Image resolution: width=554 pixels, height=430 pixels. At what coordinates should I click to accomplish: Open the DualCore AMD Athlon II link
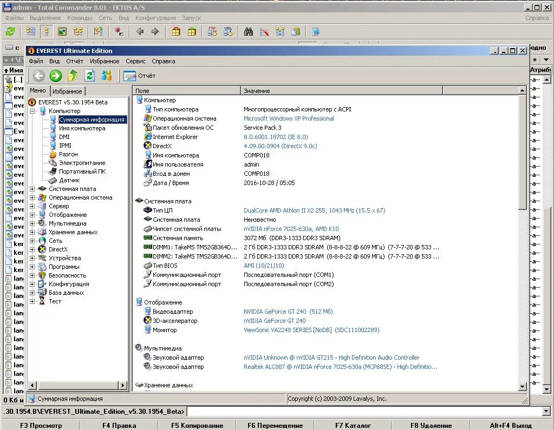315,210
